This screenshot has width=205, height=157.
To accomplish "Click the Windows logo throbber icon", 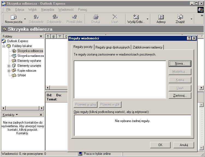I will pos(201,10).
